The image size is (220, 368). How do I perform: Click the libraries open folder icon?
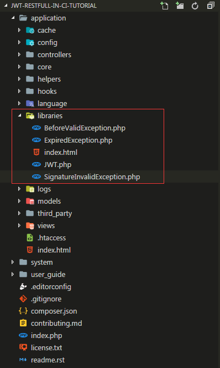click(30, 115)
